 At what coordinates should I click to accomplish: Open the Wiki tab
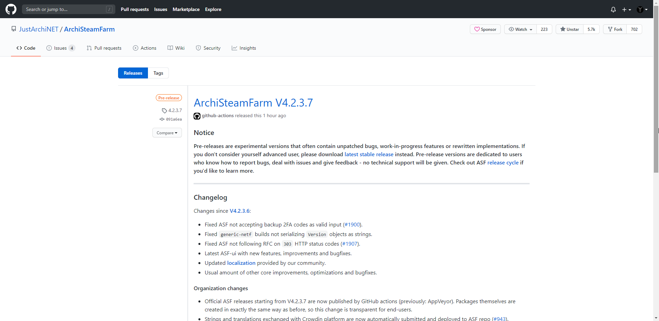(x=176, y=48)
